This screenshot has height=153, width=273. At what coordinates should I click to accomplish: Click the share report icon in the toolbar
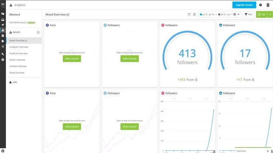pos(189,14)
